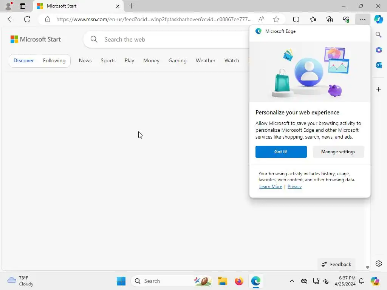Refresh the current page
387x290 pixels.
(27, 19)
